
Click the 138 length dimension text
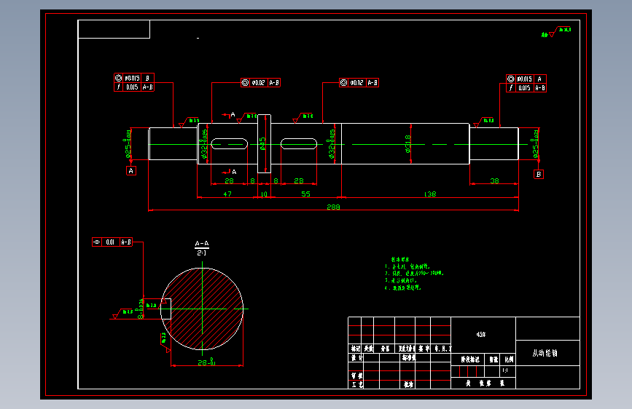tap(429, 194)
